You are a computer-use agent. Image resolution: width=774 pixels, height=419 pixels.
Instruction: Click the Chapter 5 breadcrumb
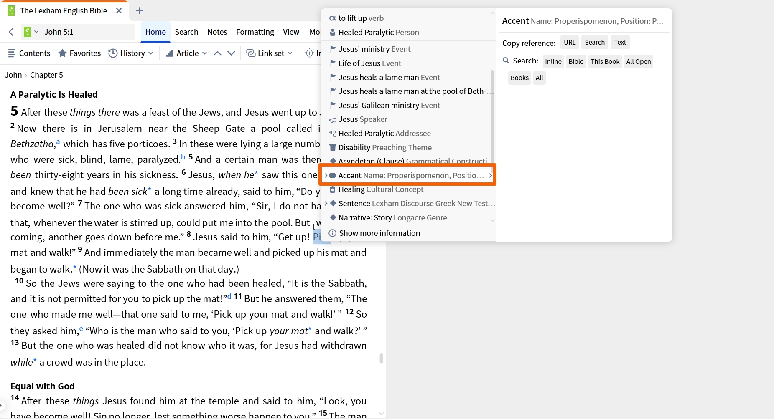click(46, 75)
